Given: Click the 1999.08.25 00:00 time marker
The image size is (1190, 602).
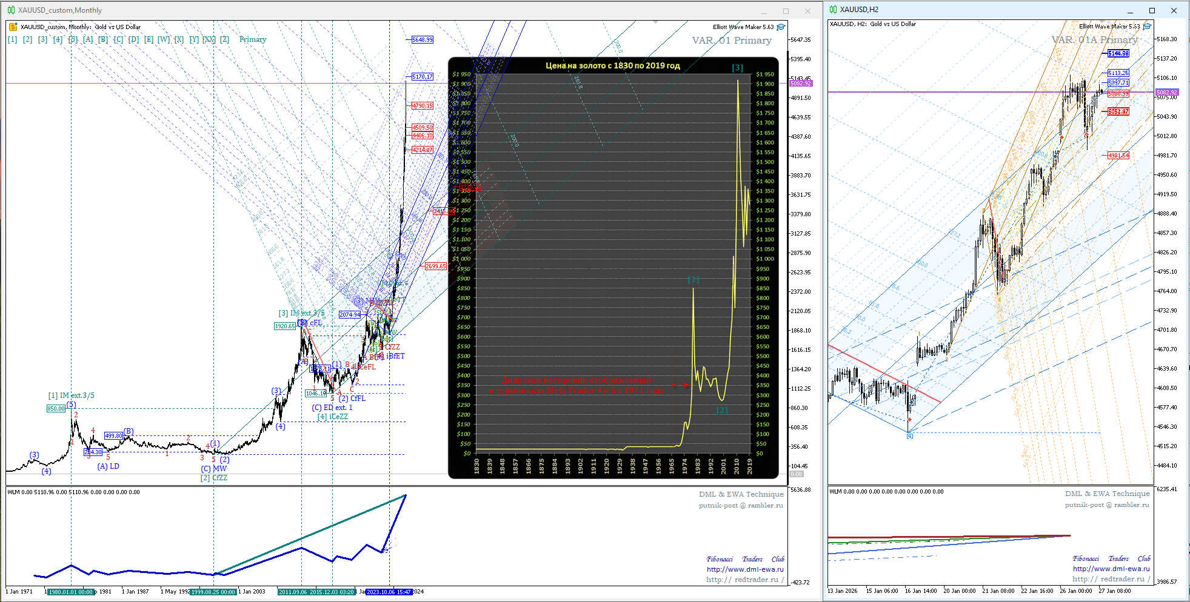Looking at the screenshot, I should pyautogui.click(x=213, y=592).
